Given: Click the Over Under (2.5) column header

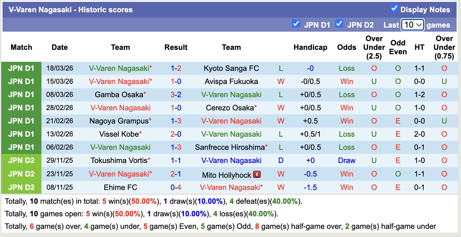Looking at the screenshot, I should (374, 47).
